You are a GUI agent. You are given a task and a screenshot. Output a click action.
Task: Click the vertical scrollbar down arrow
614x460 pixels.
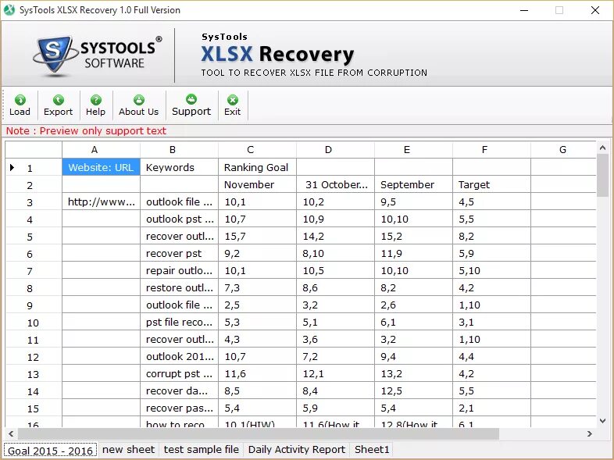[x=602, y=421]
